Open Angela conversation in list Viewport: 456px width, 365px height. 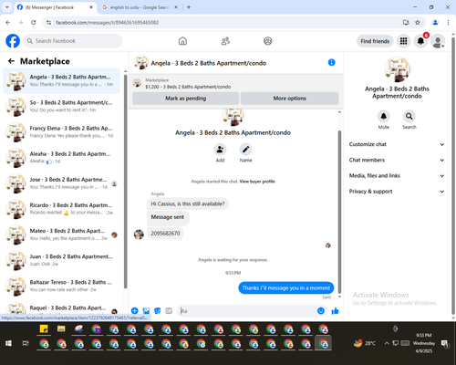tap(61, 81)
